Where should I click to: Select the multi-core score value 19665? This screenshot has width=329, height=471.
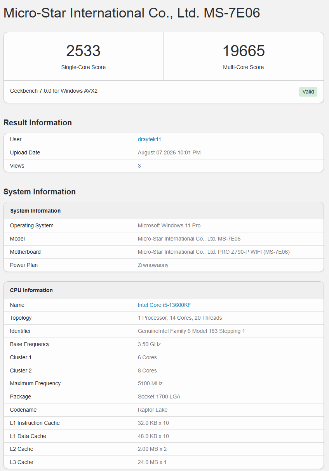tap(244, 51)
